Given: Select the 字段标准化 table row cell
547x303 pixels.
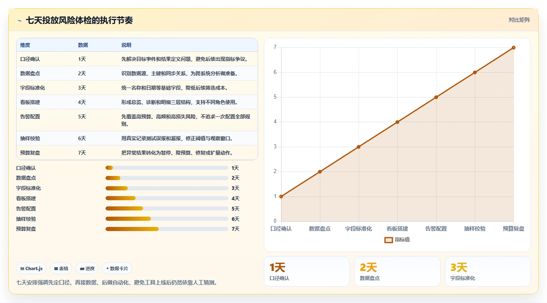Looking at the screenshot, I should [x=45, y=88].
